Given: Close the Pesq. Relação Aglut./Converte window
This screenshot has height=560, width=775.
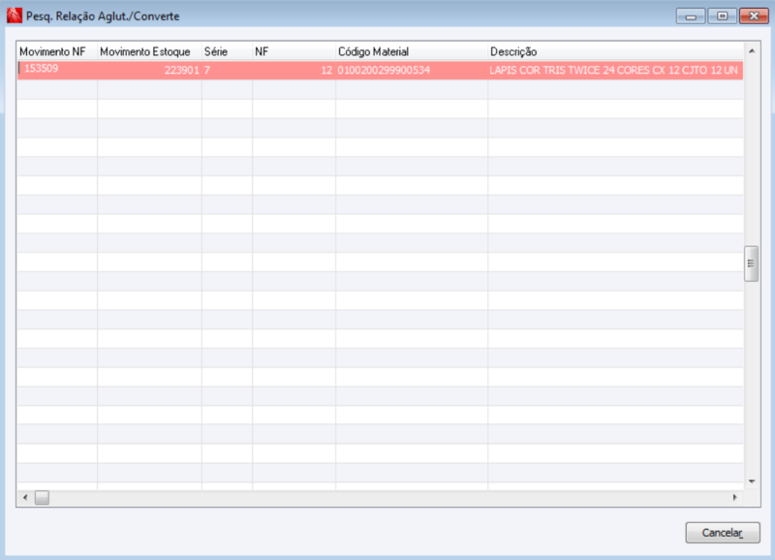Looking at the screenshot, I should tap(754, 16).
